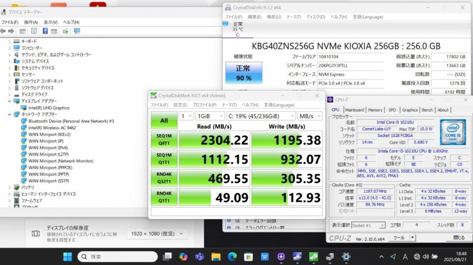Launch Copilot from the taskbar

point(184,256)
